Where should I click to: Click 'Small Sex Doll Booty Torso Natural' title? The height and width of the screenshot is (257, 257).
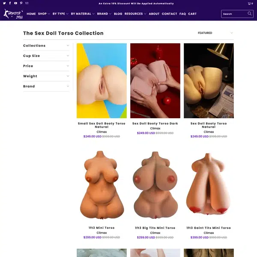[x=102, y=125]
